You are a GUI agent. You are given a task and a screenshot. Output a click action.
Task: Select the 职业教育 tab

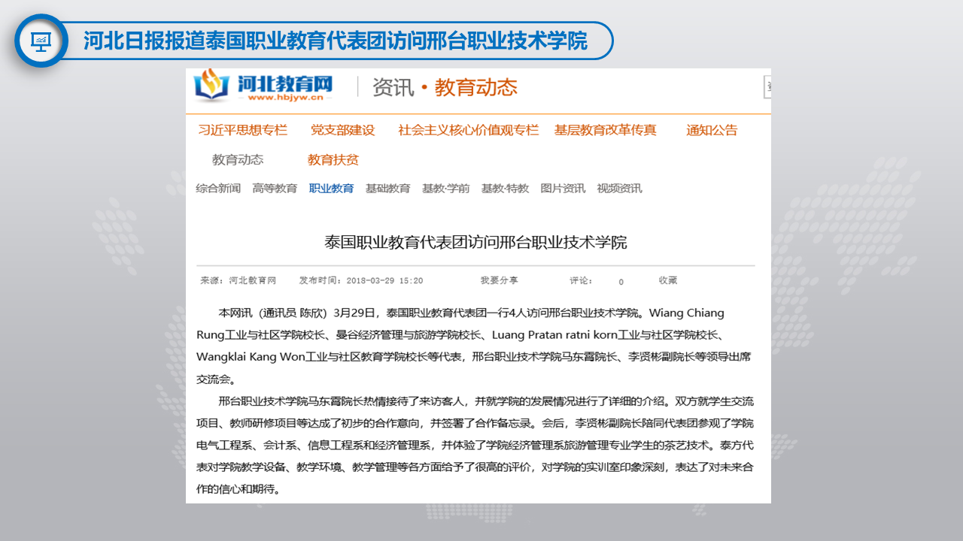[331, 189]
